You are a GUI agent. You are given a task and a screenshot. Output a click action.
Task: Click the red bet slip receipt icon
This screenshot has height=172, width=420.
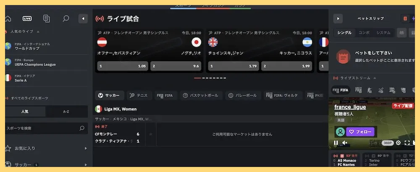tap(405, 18)
